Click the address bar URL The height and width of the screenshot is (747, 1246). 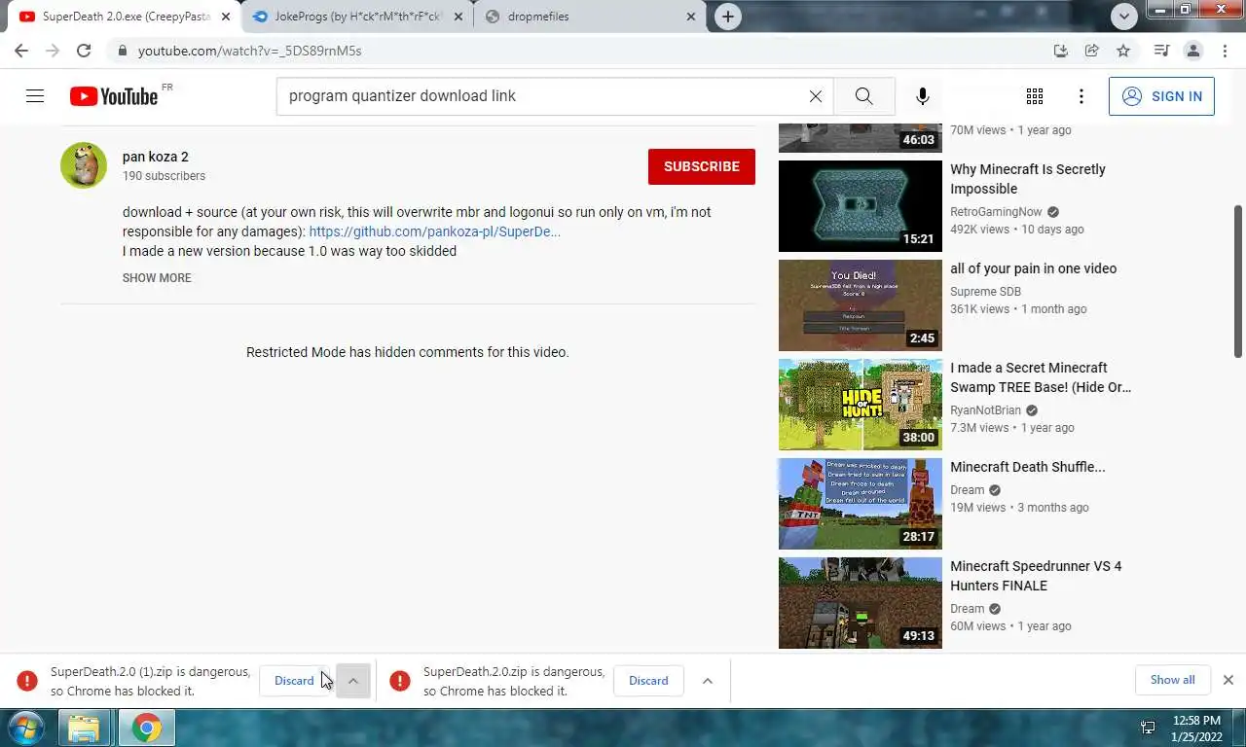click(x=249, y=51)
